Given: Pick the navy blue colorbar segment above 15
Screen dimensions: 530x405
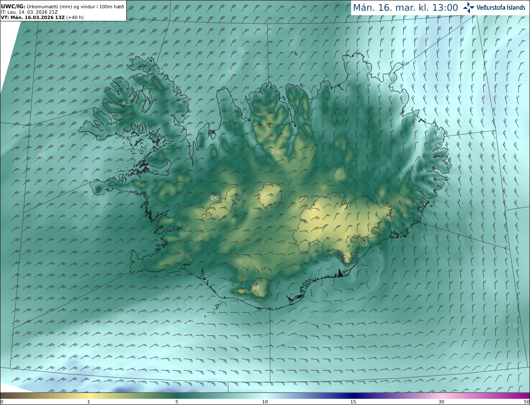Looking at the screenshot, I should tap(353, 395).
